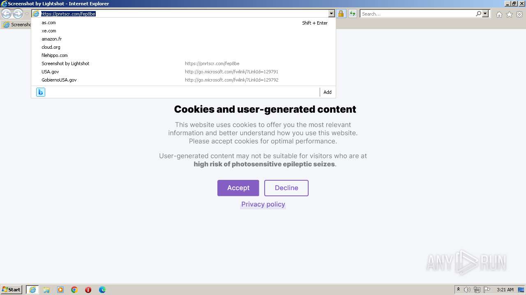Image resolution: width=526 pixels, height=295 pixels.
Task: Launch Opera from the taskbar
Action: (x=88, y=290)
